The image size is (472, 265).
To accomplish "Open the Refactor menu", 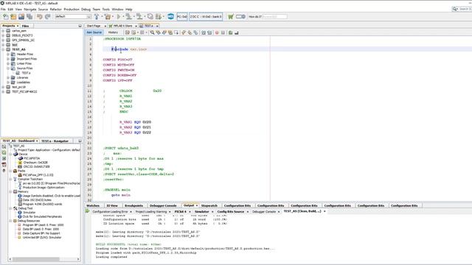I will (56, 10).
